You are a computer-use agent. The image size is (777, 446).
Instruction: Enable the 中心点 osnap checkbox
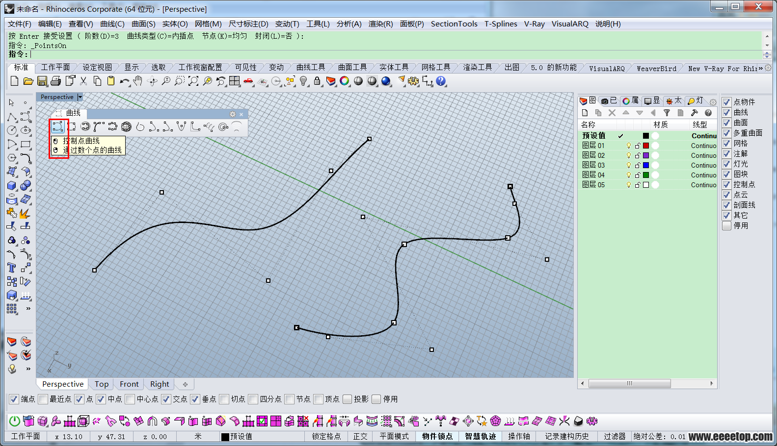point(130,399)
